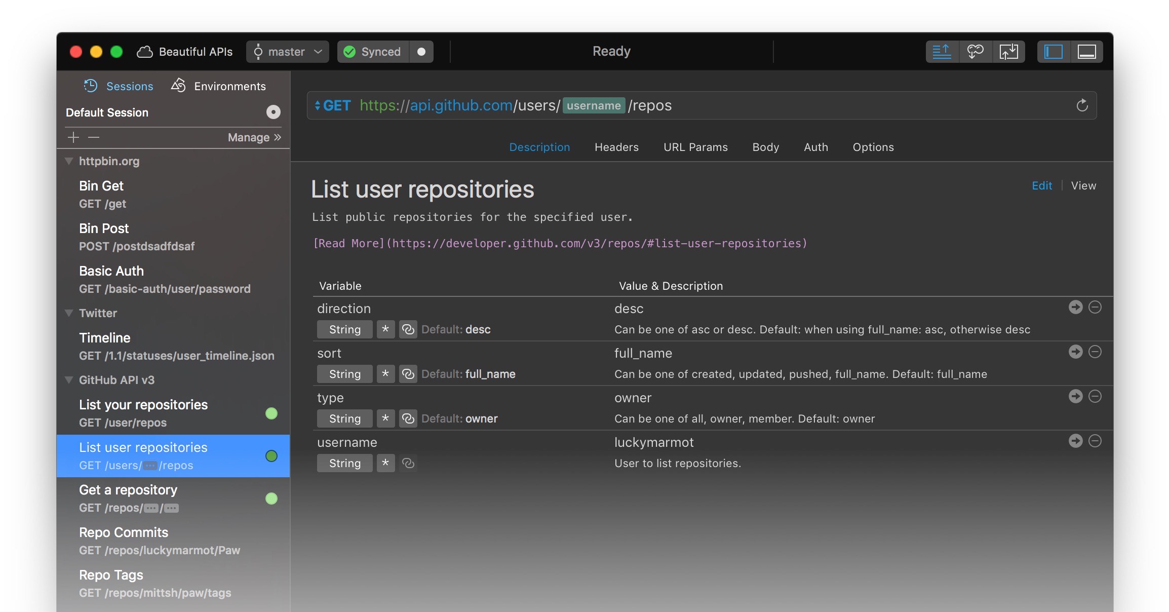Add a new request with plus
Viewport: 1169px width, 612px height.
point(73,137)
